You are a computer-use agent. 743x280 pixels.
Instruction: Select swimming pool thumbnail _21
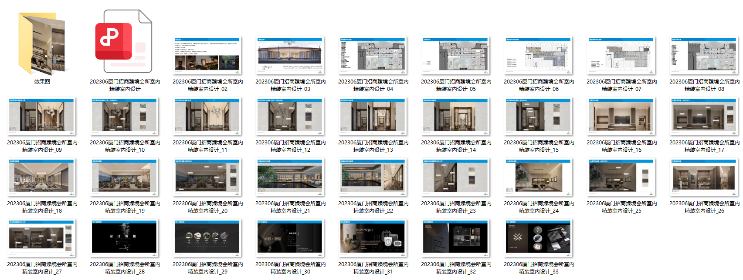290,177
